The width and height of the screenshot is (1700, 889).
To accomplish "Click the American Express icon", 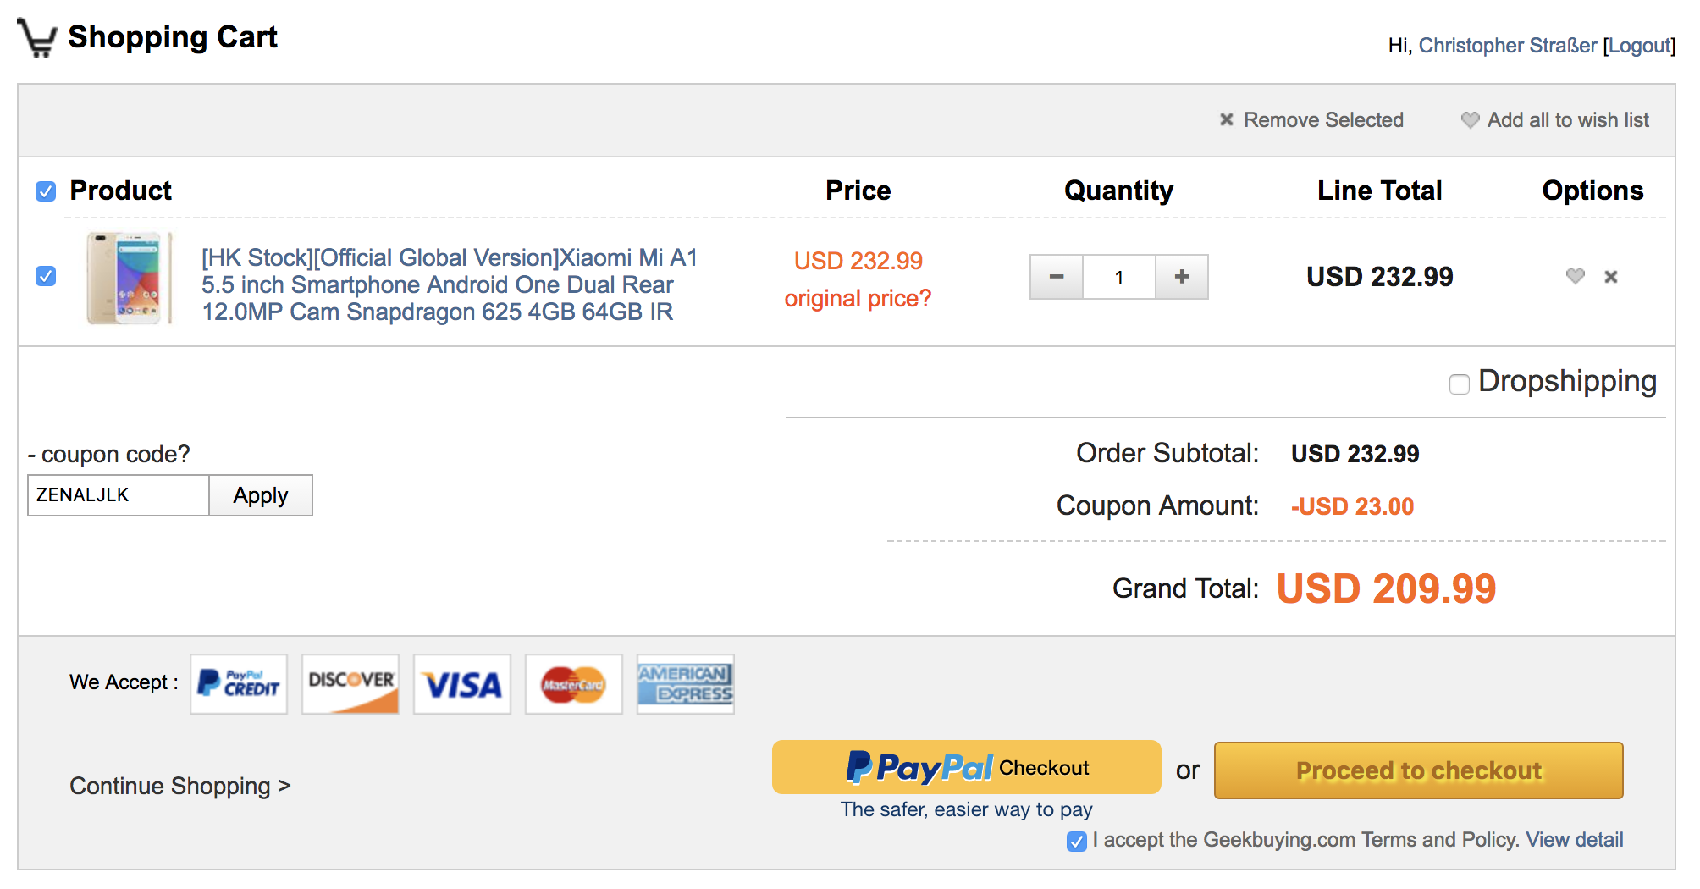I will (686, 684).
